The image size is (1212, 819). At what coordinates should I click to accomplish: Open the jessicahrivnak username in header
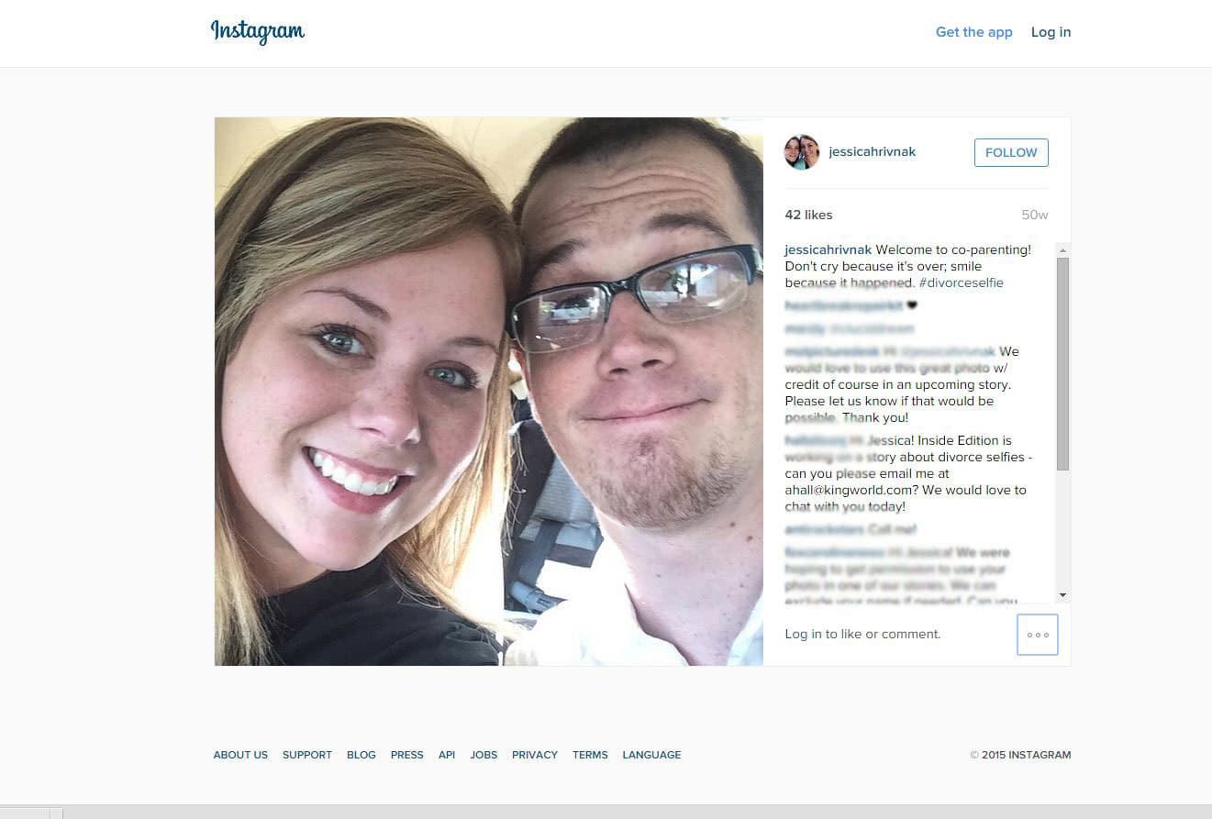tap(872, 152)
